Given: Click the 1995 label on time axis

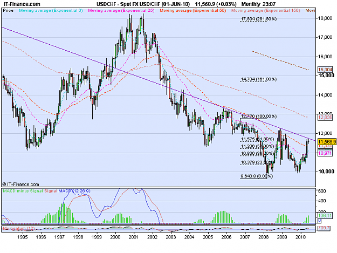Looking at the screenshot, I should [x=22, y=237].
